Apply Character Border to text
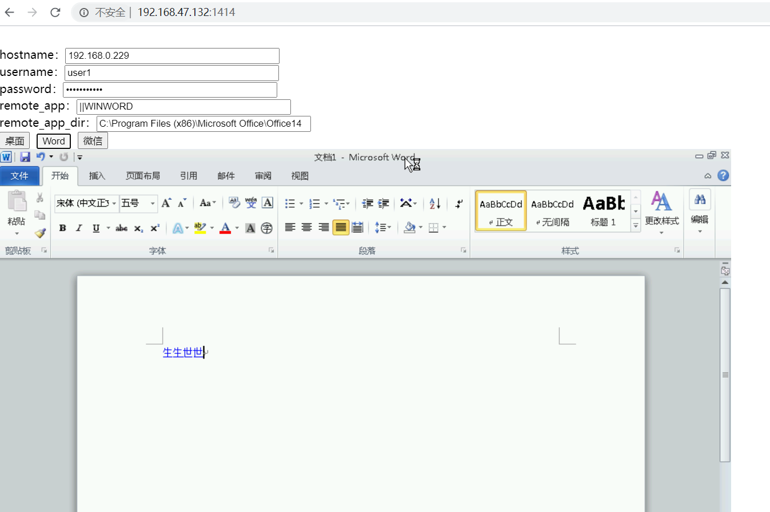The width and height of the screenshot is (770, 512). pos(268,203)
